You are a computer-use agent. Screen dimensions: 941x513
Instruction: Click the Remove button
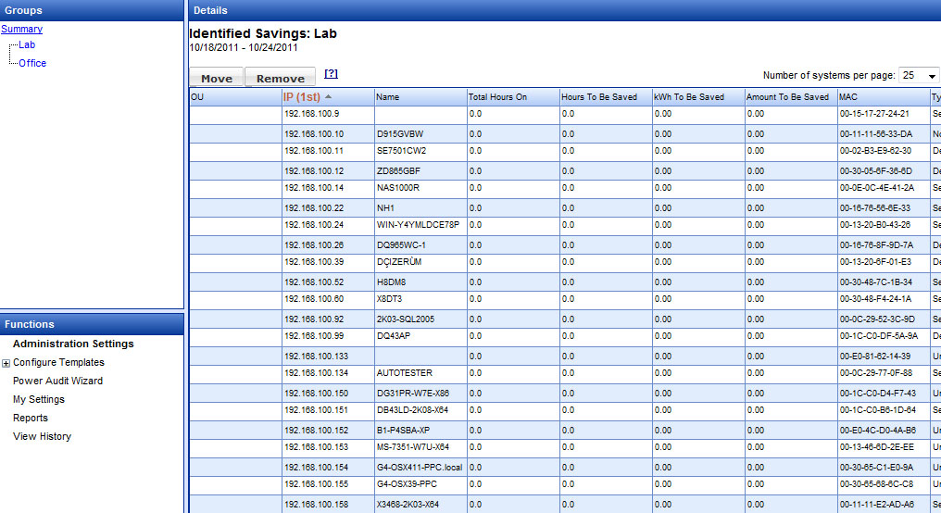coord(281,79)
